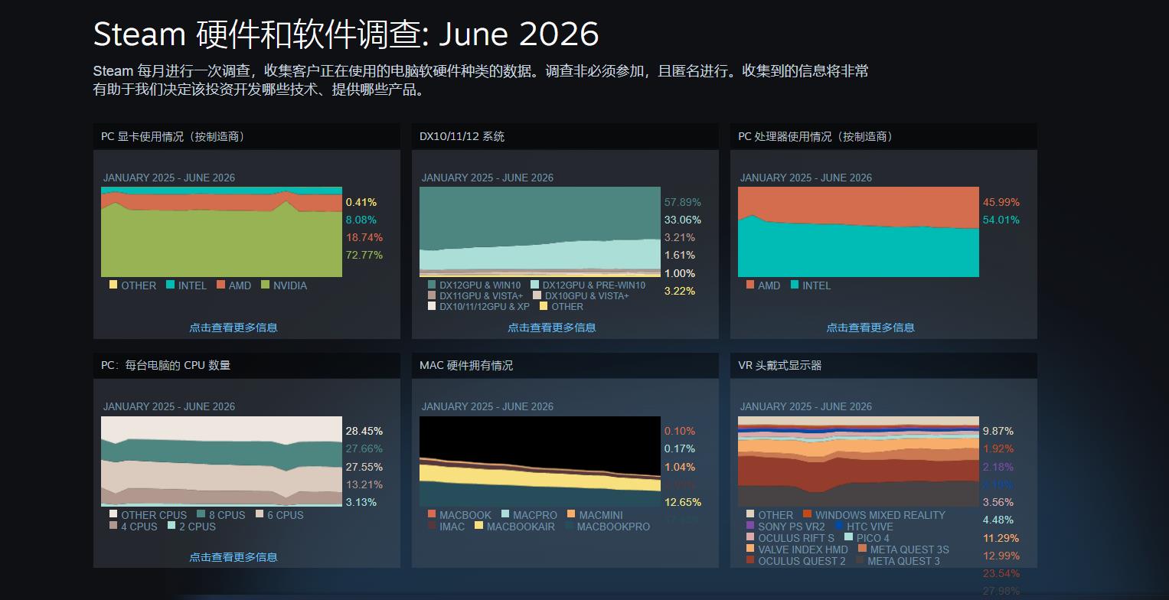Open more info link under CPU count panel

(233, 557)
